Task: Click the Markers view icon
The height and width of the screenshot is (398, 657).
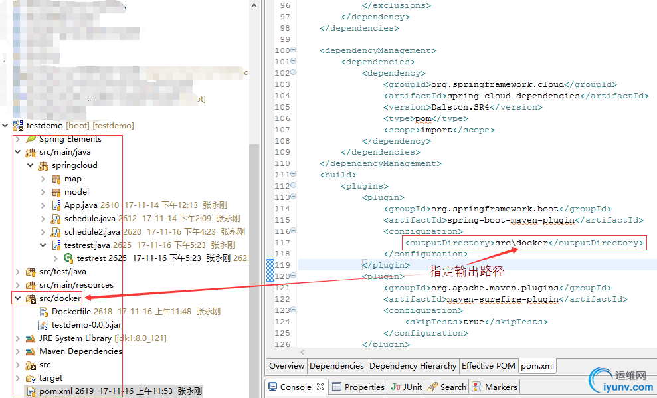Action: pyautogui.click(x=476, y=387)
